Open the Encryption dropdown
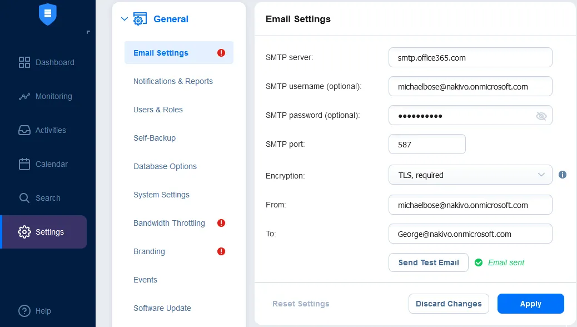 [x=470, y=175]
